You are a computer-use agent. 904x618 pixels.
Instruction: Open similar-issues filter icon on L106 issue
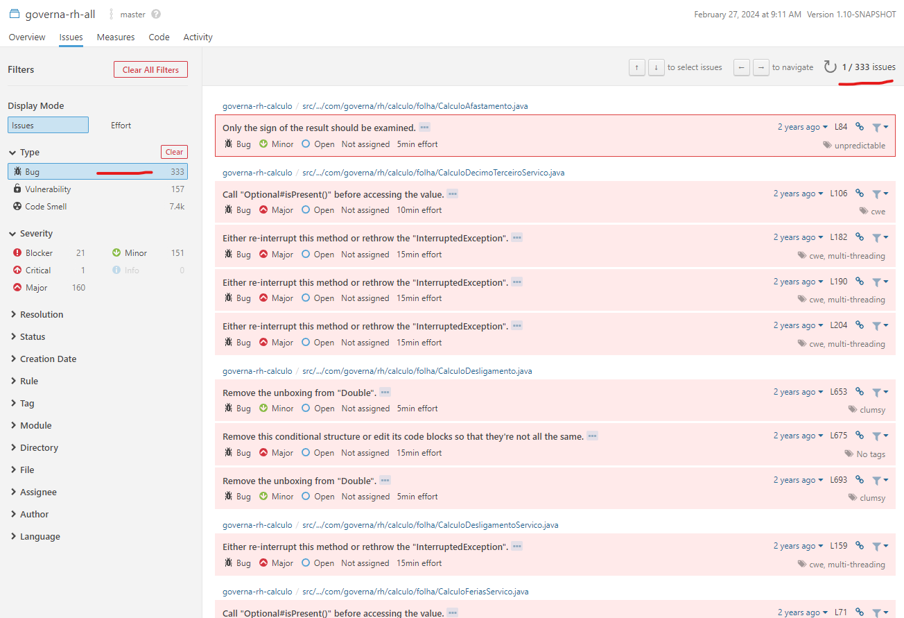coord(880,194)
